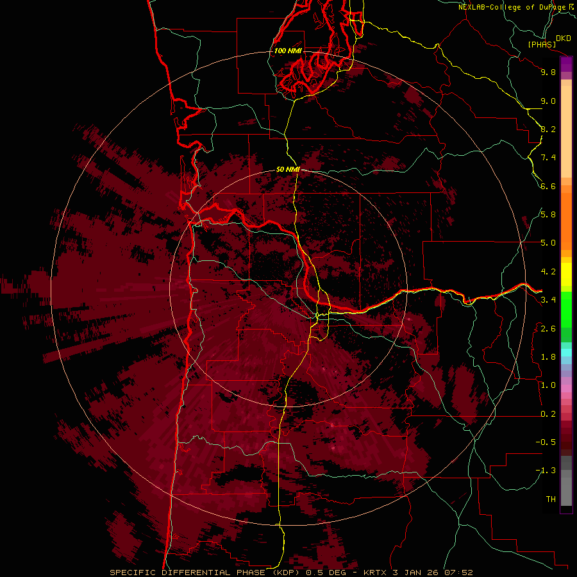Select the 50 NMI range ring label
577x577 pixels.
pyautogui.click(x=288, y=170)
